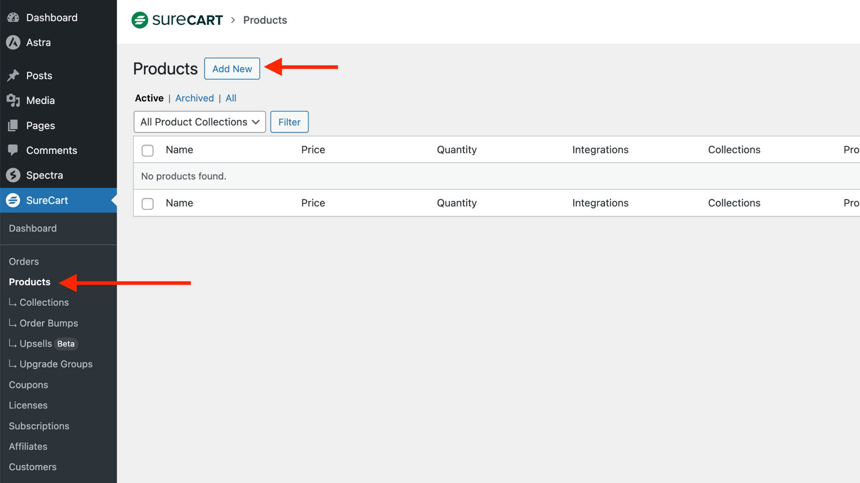Click the Name column header

(x=179, y=150)
